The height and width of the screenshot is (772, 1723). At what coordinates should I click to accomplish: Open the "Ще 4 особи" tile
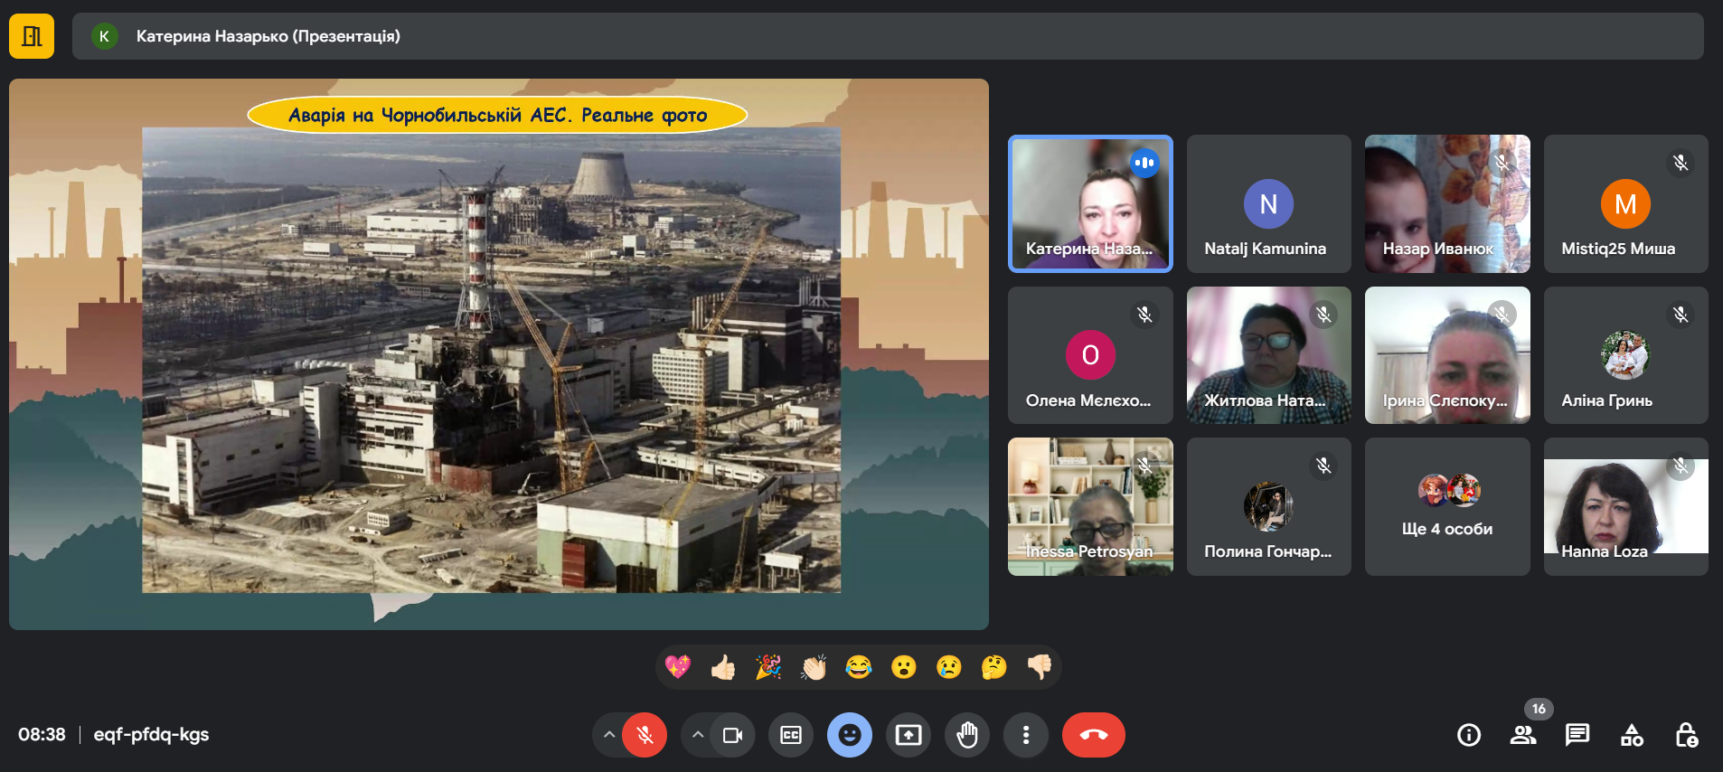[x=1446, y=507]
